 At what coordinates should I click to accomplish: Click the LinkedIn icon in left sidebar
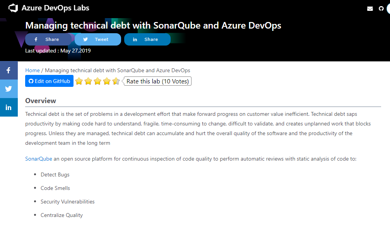[x=9, y=107]
